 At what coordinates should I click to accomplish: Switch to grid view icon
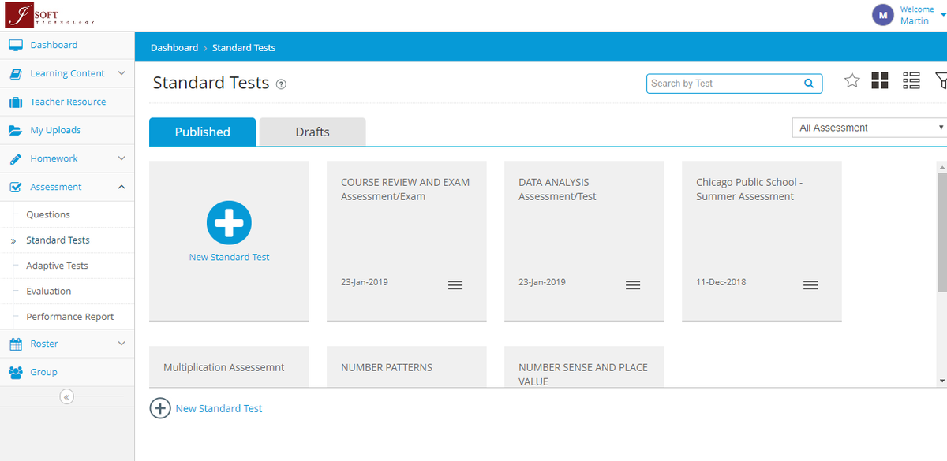click(x=880, y=80)
